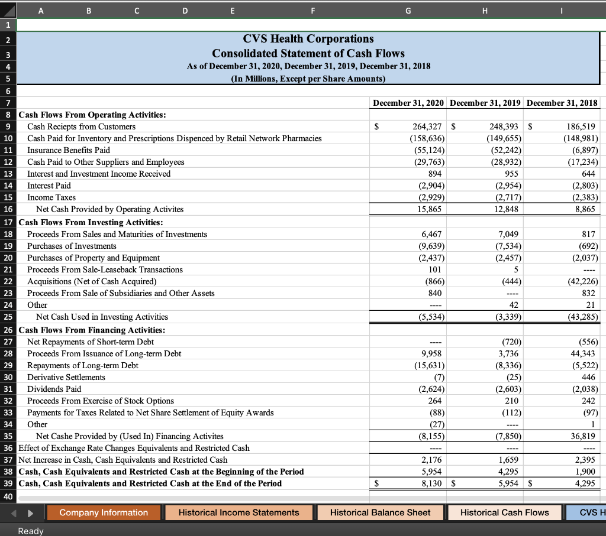Switch to the Company Information sheet tab
606x536 pixels.
pos(103,512)
